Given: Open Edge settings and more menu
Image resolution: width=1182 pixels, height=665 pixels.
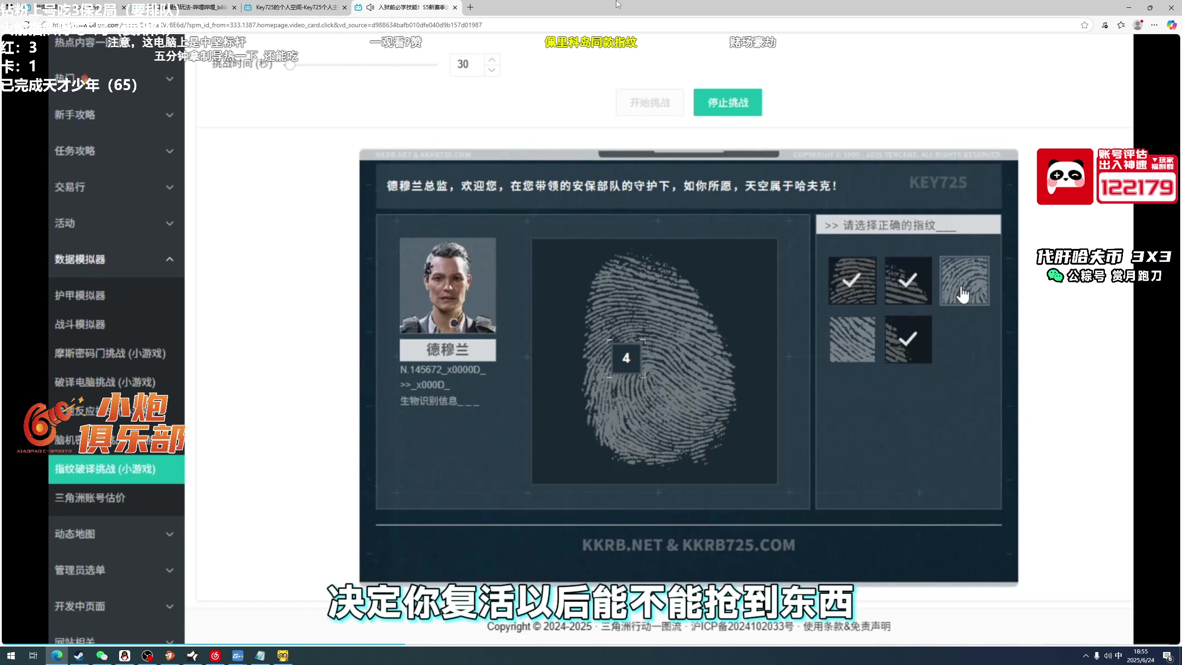Looking at the screenshot, I should (x=1154, y=25).
